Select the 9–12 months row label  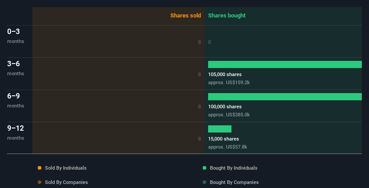16,132
